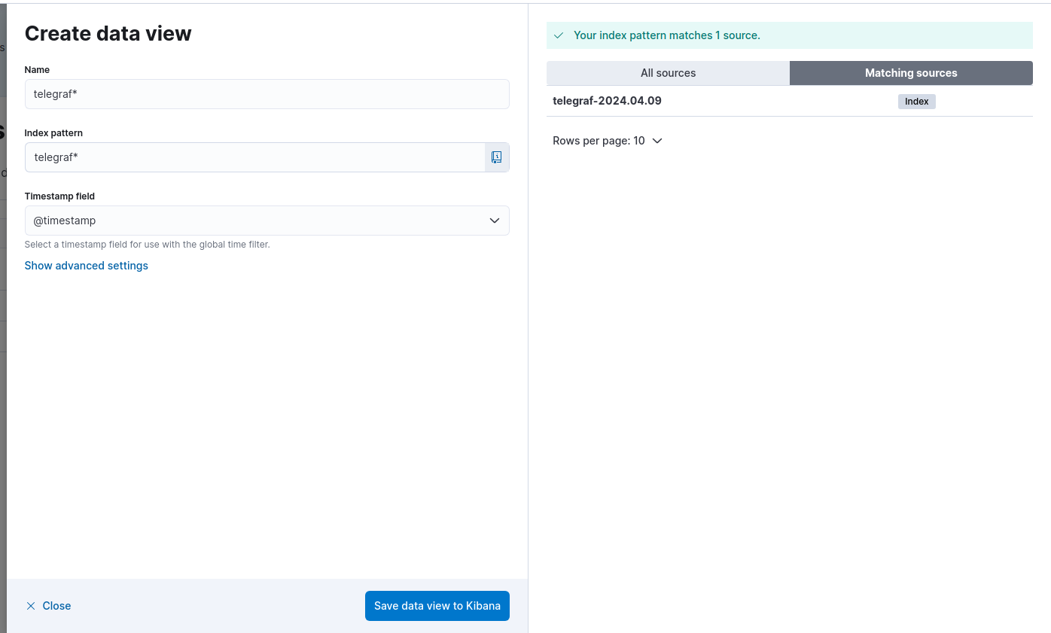Switch to the All sources tab

tap(668, 73)
